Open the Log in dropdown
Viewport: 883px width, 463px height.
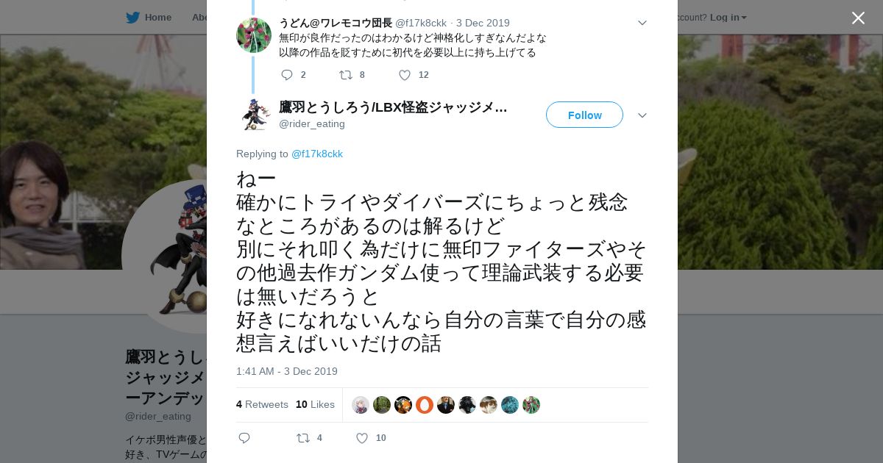coord(728,17)
